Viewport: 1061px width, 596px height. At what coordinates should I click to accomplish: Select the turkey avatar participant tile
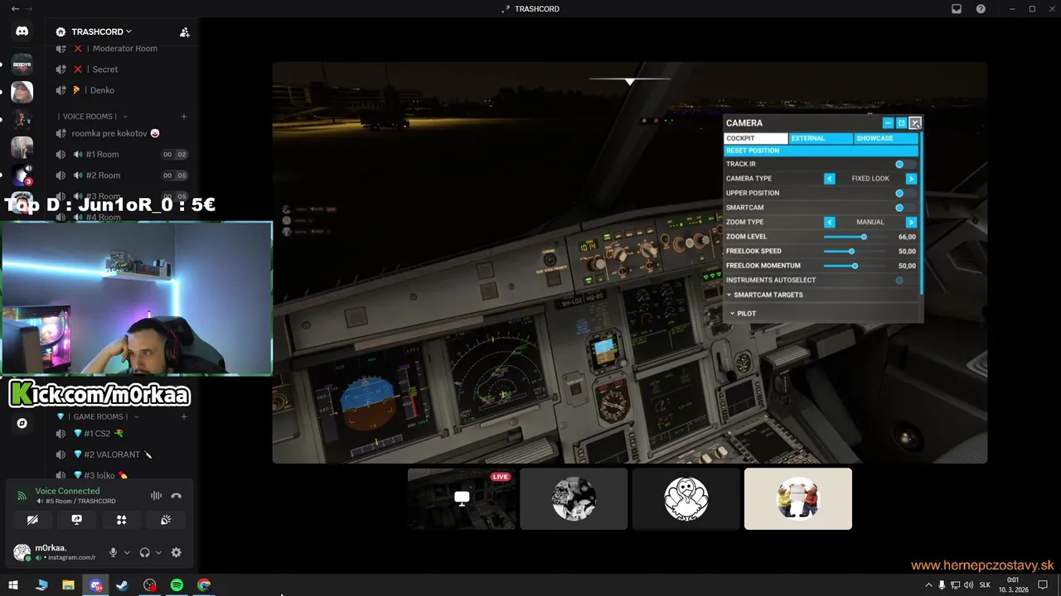(686, 498)
